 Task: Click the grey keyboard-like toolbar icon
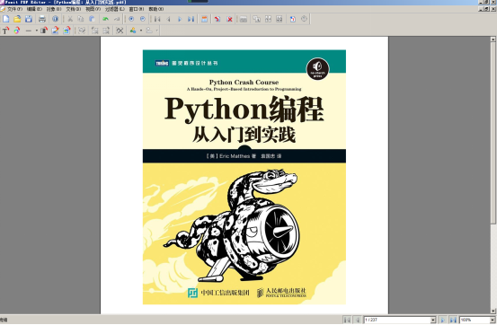tap(244, 19)
